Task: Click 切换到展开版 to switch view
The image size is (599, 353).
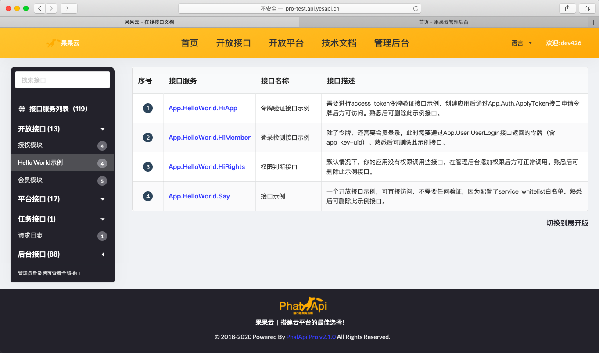Action: coord(567,223)
